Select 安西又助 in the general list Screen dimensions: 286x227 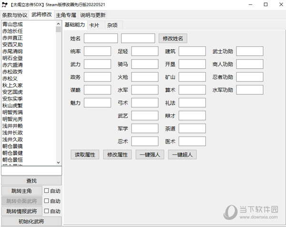12,44
